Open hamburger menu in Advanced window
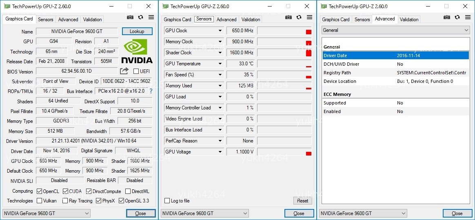The height and width of the screenshot is (220, 475). point(468,17)
